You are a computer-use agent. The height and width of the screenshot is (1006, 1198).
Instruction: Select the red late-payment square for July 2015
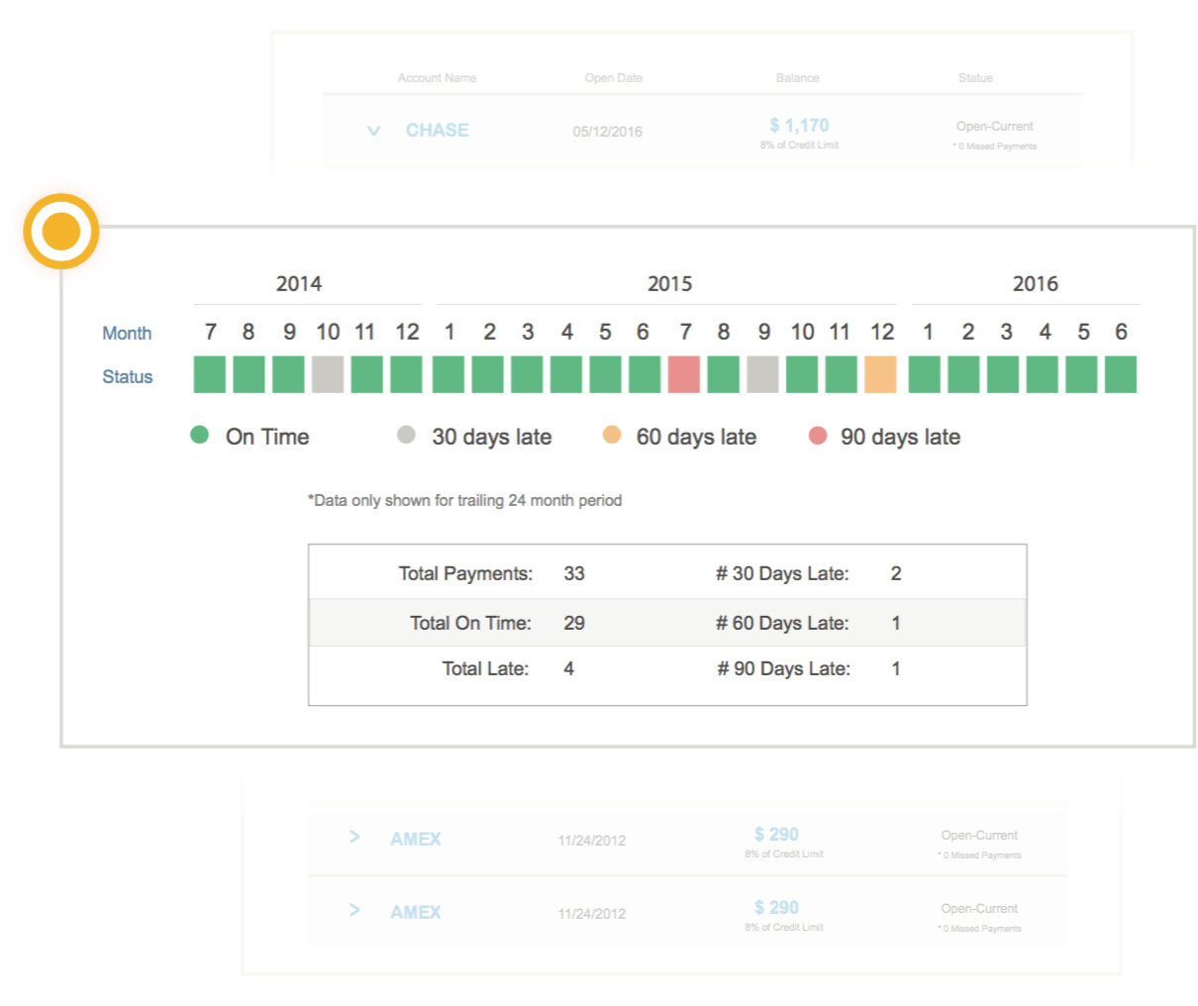pyautogui.click(x=684, y=375)
